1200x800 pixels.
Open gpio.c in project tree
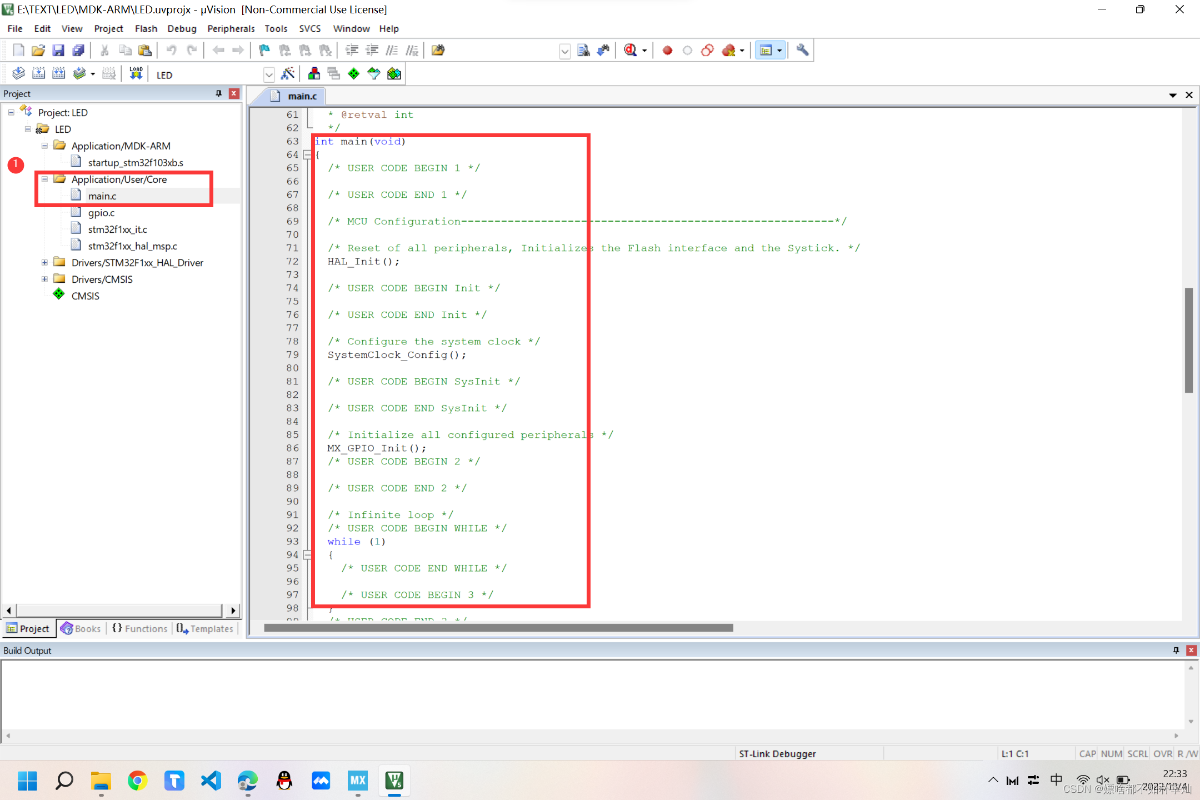[101, 213]
